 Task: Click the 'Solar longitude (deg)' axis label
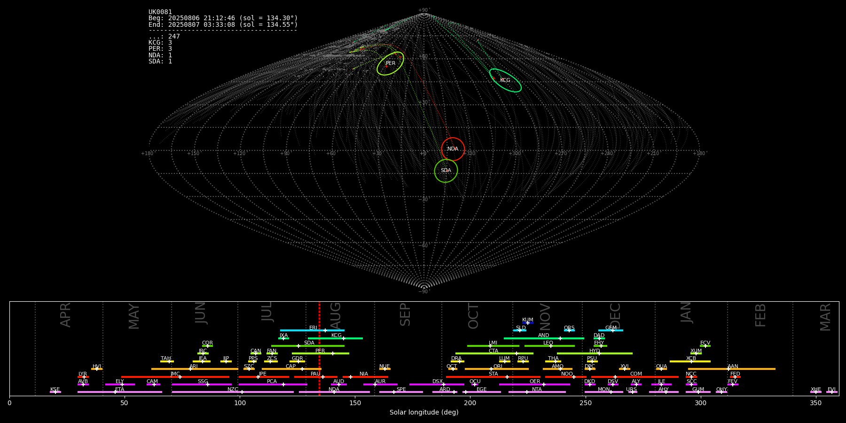424,413
